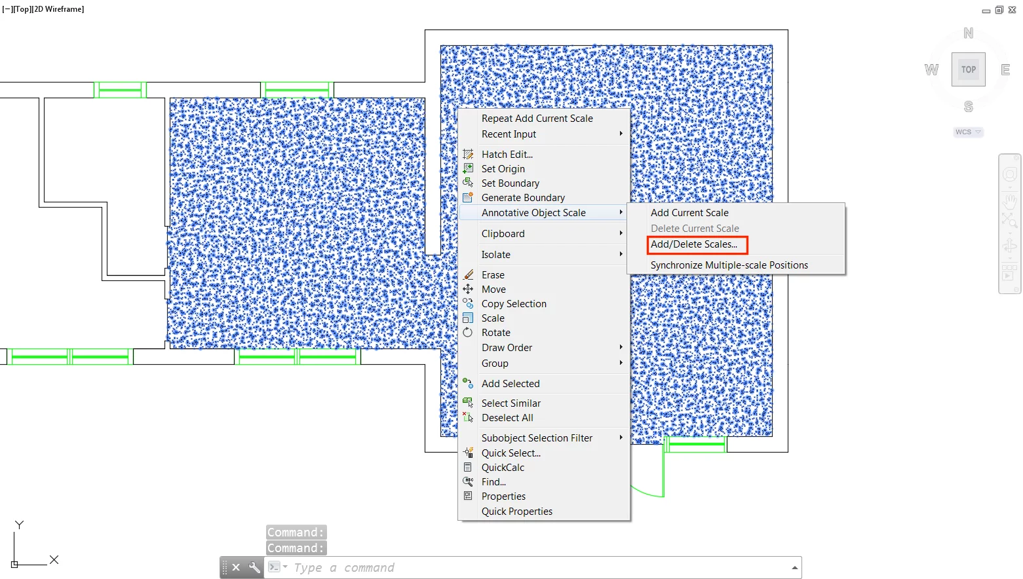The width and height of the screenshot is (1023, 579).
Task: Select the Hatch Edit icon
Action: coord(469,154)
